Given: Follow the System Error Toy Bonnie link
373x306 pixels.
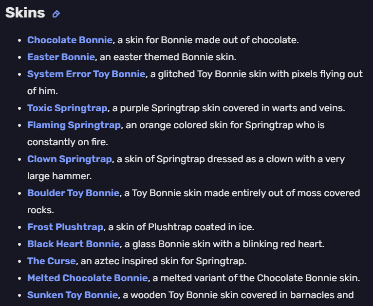Looking at the screenshot, I should 86,74.
